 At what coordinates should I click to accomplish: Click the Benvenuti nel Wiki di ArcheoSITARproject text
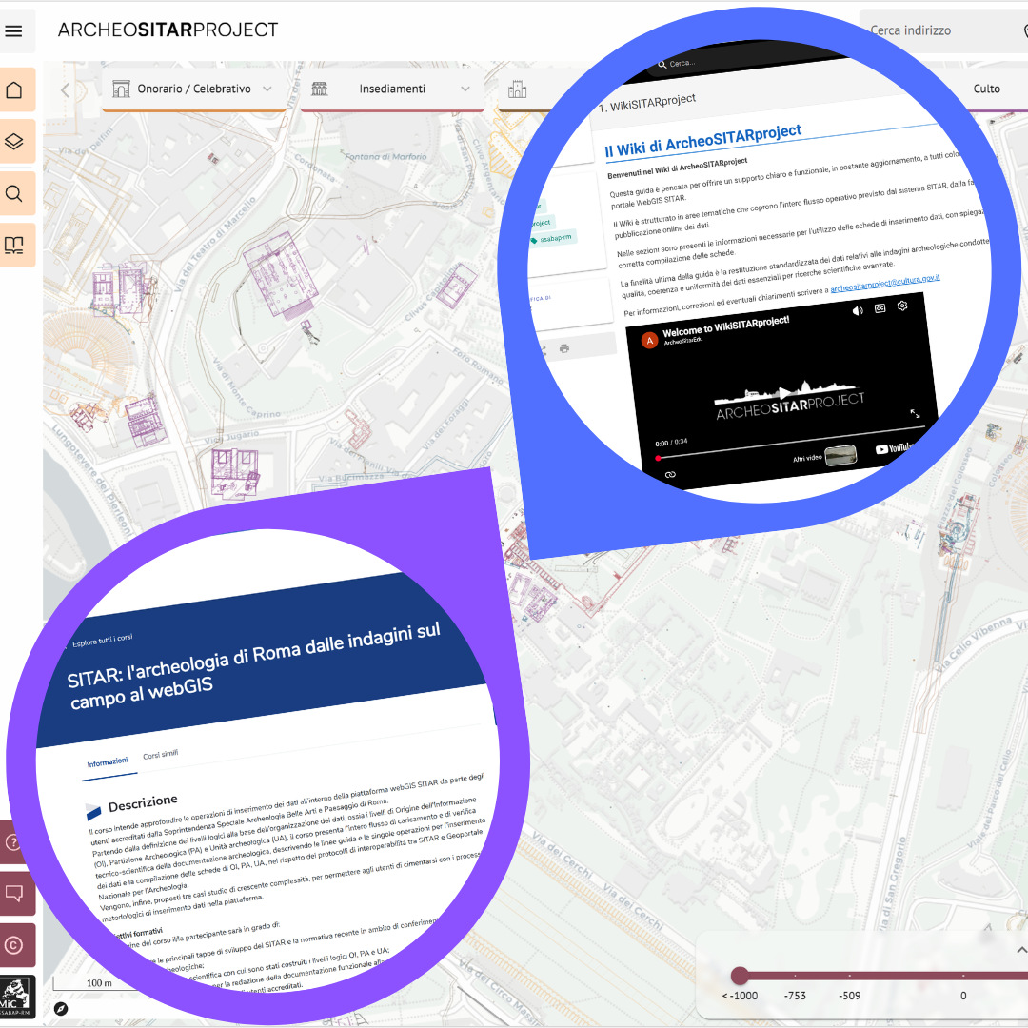[678, 168]
